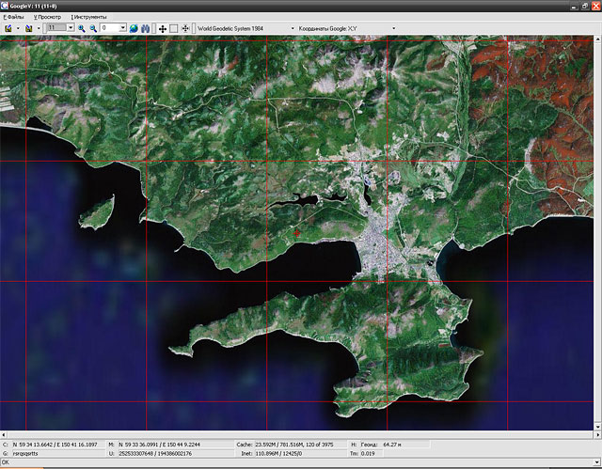Open the Просмотр menu
The image size is (602, 469).
[x=48, y=17]
